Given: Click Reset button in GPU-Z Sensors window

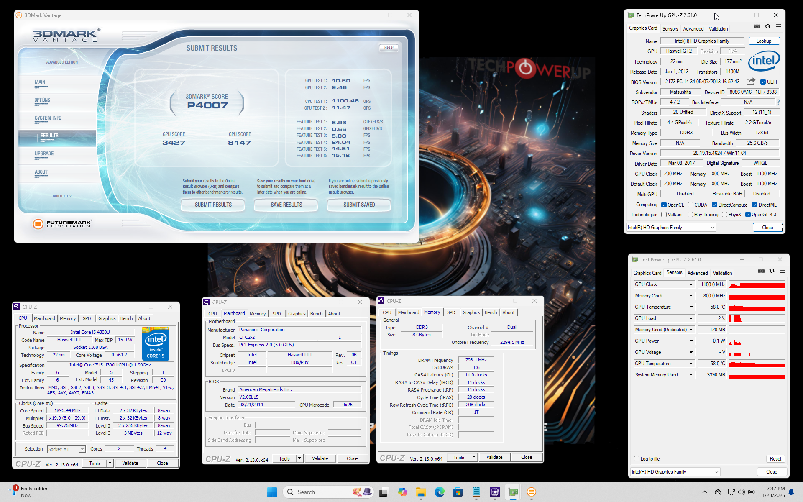Looking at the screenshot, I should pyautogui.click(x=775, y=459).
